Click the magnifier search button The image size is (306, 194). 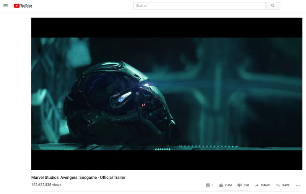[x=273, y=6]
